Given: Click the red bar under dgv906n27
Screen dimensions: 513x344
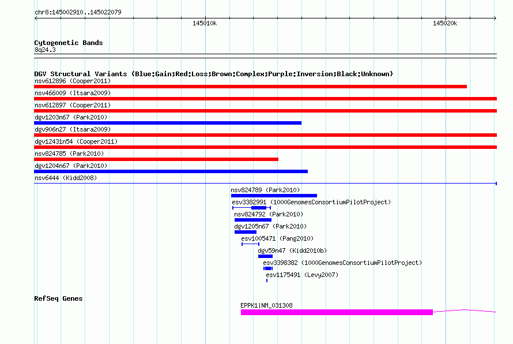Looking at the screenshot, I should (265, 135).
